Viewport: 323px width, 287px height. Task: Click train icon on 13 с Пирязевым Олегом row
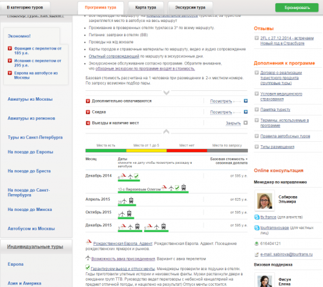(x=183, y=188)
